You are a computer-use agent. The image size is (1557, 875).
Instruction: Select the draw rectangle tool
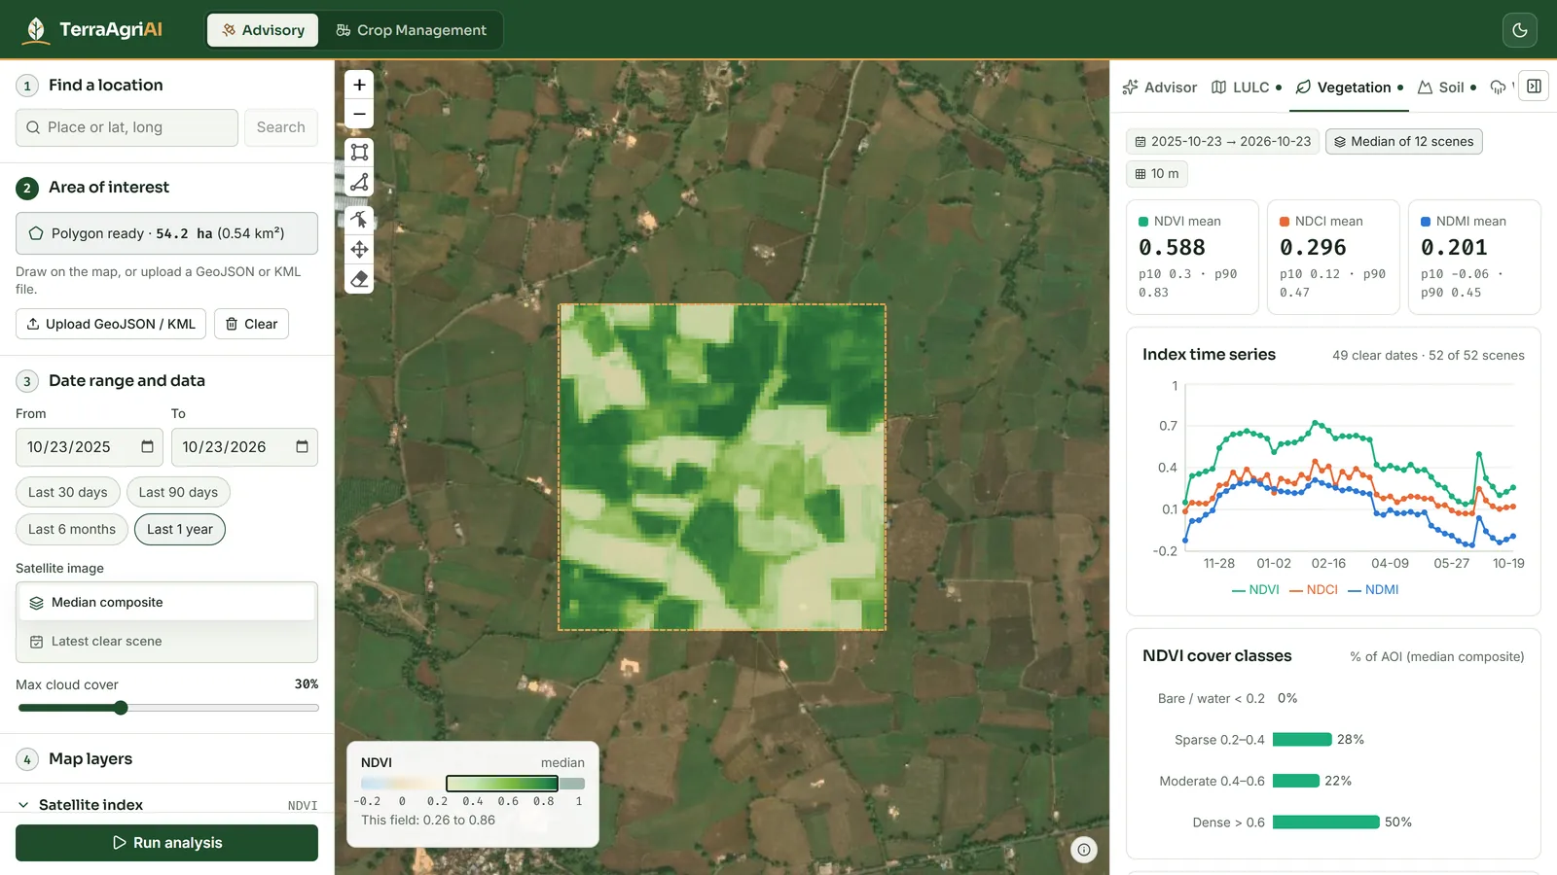click(x=359, y=152)
